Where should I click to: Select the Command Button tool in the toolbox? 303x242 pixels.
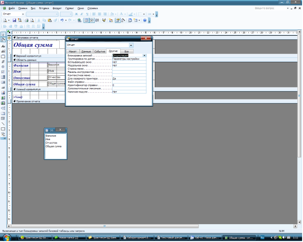[3, 88]
